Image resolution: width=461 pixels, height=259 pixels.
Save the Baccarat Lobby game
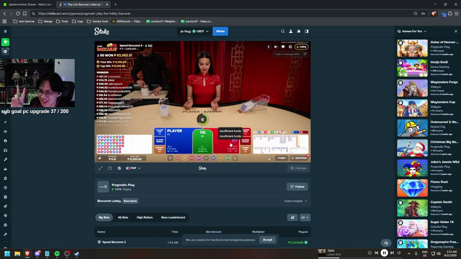130,201
